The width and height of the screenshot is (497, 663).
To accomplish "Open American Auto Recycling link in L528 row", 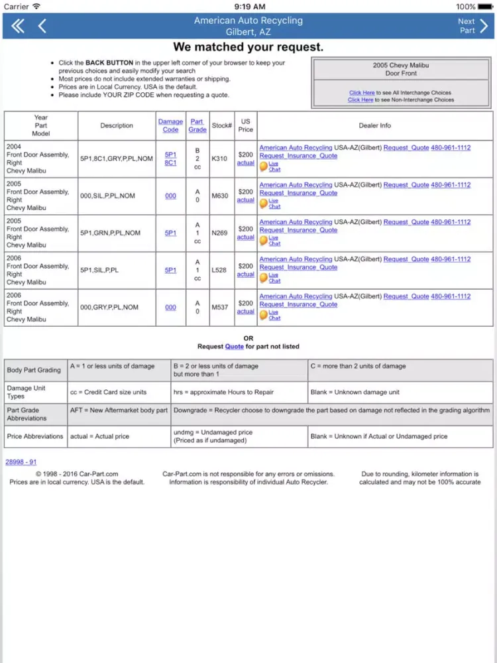I will 296,259.
